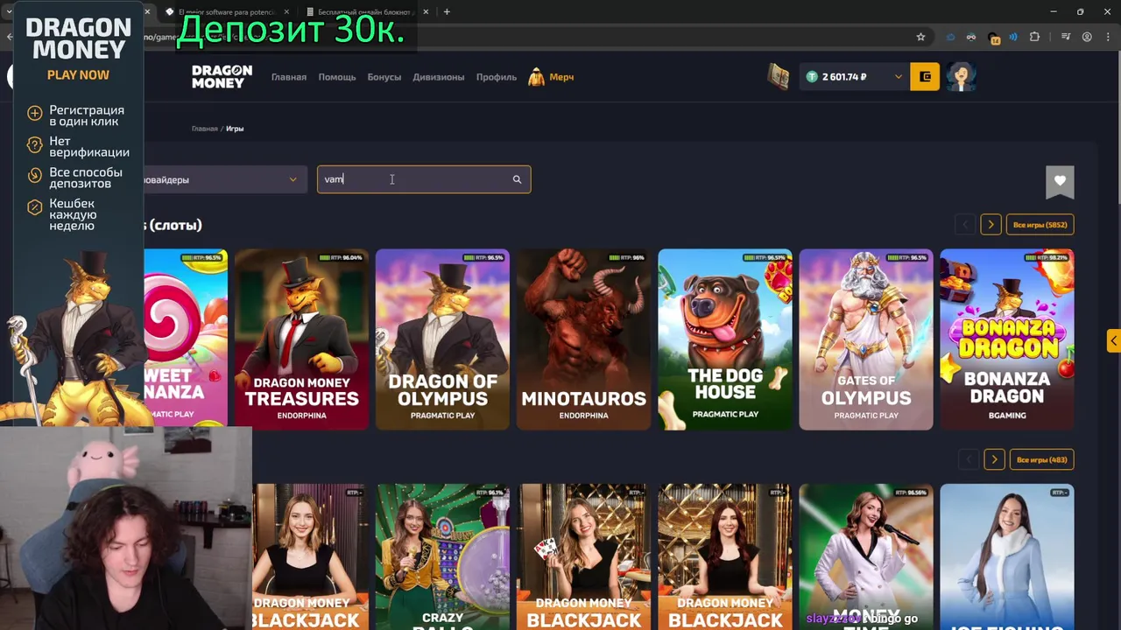
Task: Open the yellow wallet deposit button
Action: (x=926, y=77)
